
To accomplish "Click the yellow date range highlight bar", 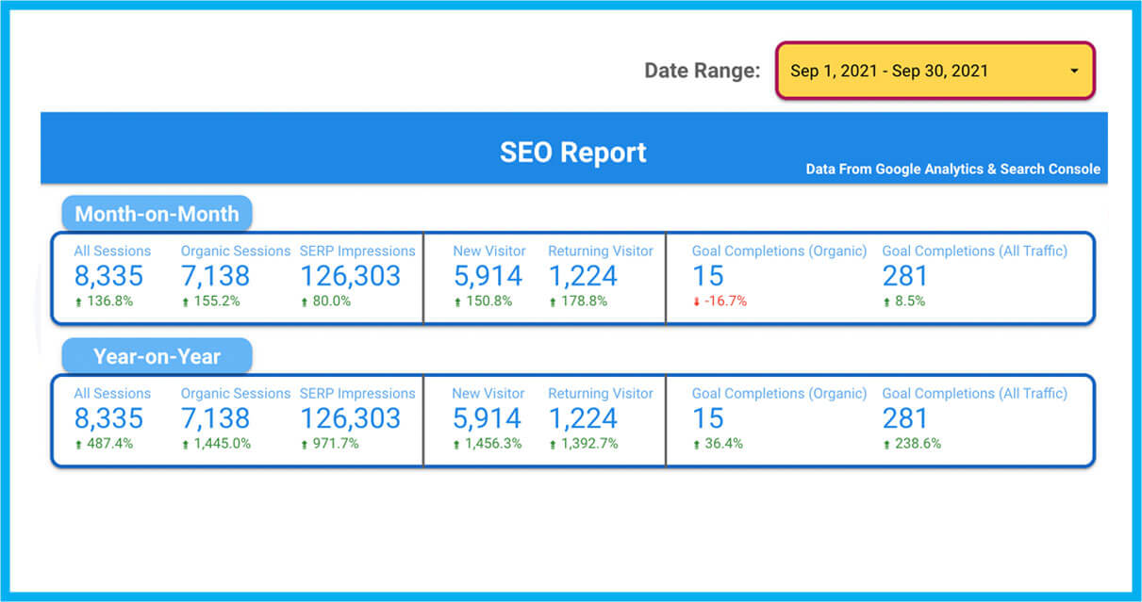I will pyautogui.click(x=934, y=71).
